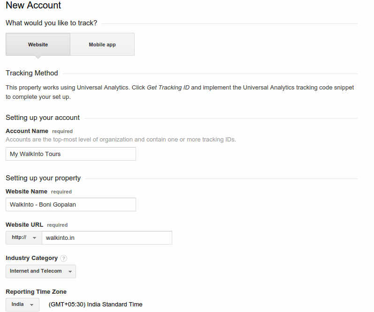Screen dimensions: 374x312
Task: Click the Account Name label
Action: point(27,131)
